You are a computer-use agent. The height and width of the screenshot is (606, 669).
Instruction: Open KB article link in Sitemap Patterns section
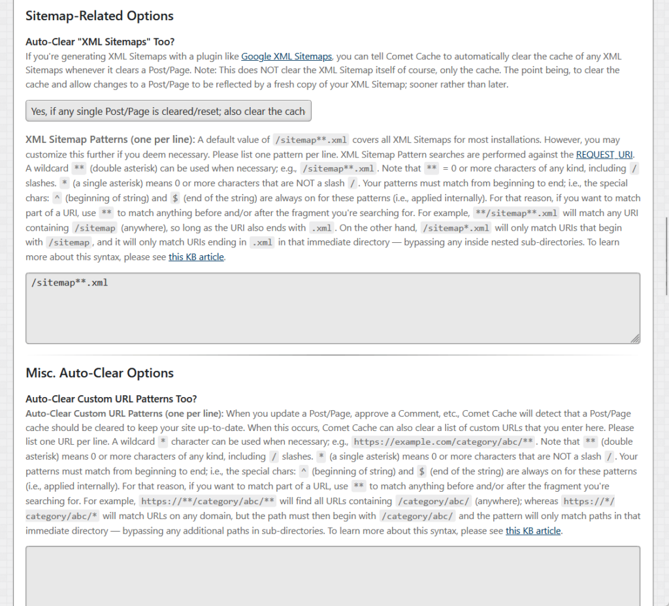pyautogui.click(x=196, y=257)
